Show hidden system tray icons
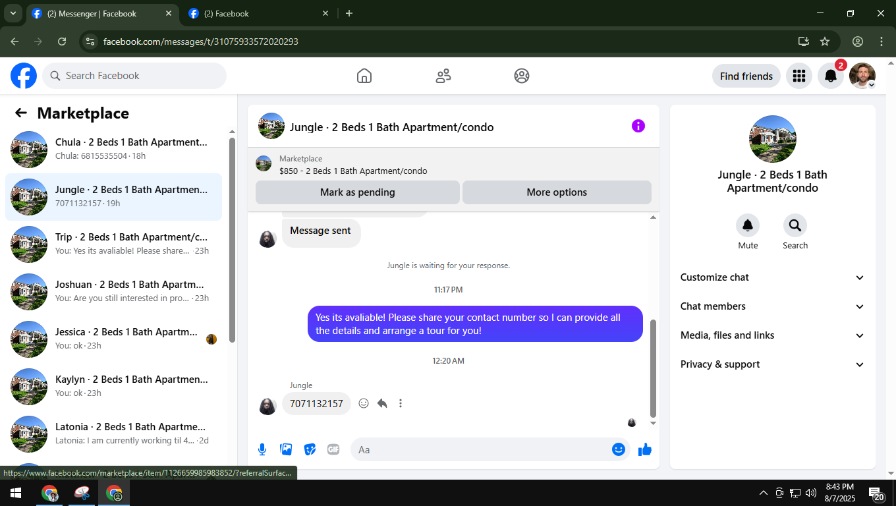 tap(764, 493)
